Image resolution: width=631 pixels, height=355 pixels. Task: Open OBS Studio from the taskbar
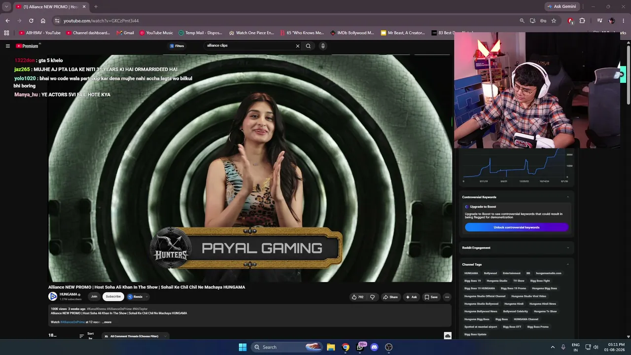coord(388,347)
